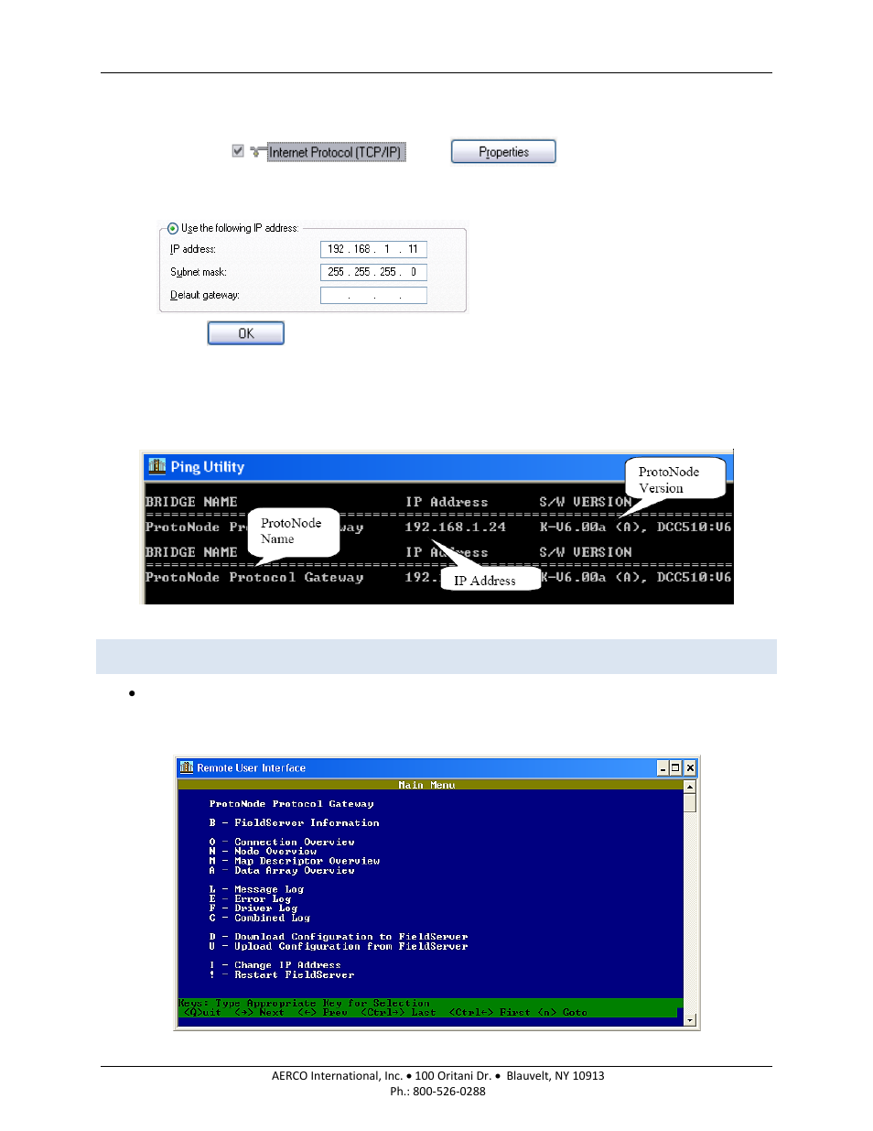Click the scroll down arrow in Remote User Interface
Image resolution: width=873 pixels, height=1131 pixels.
pos(690,1019)
